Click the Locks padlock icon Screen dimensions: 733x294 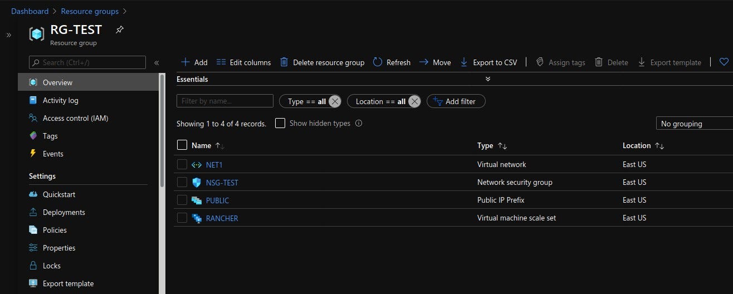pyautogui.click(x=33, y=266)
